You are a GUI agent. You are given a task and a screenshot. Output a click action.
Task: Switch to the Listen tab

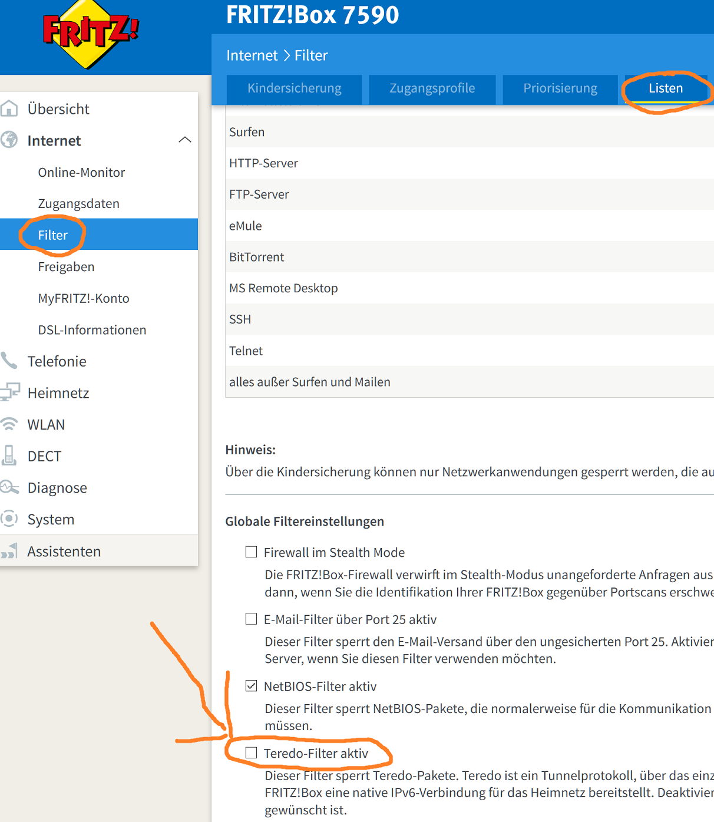tap(666, 88)
